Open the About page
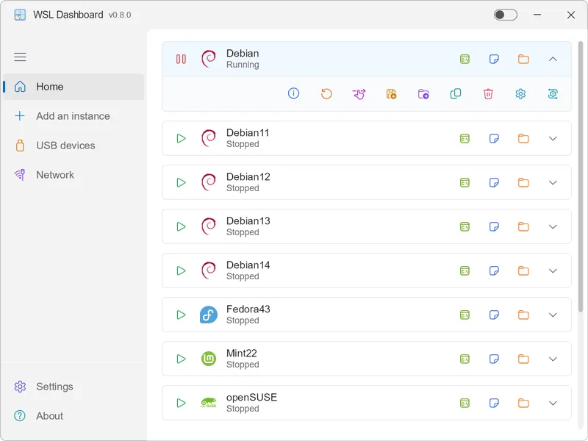The image size is (588, 441). pos(73,415)
